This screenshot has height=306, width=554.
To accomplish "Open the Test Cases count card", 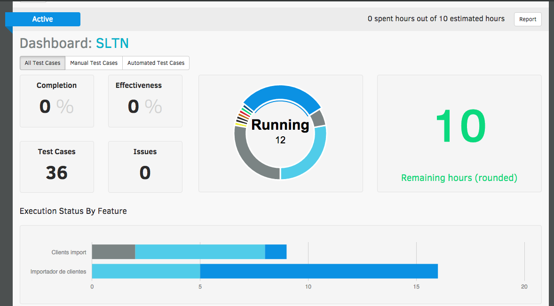I will point(56,167).
